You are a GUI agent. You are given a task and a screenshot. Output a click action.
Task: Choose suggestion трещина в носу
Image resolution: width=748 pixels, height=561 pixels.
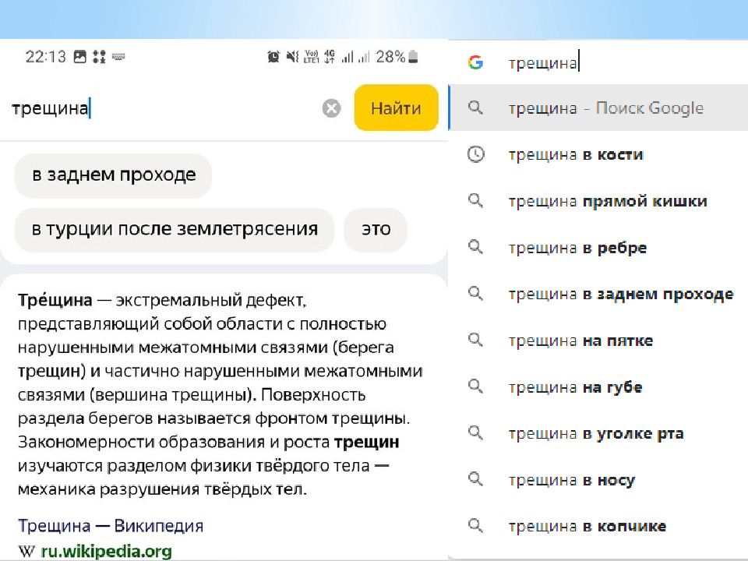click(x=598, y=479)
